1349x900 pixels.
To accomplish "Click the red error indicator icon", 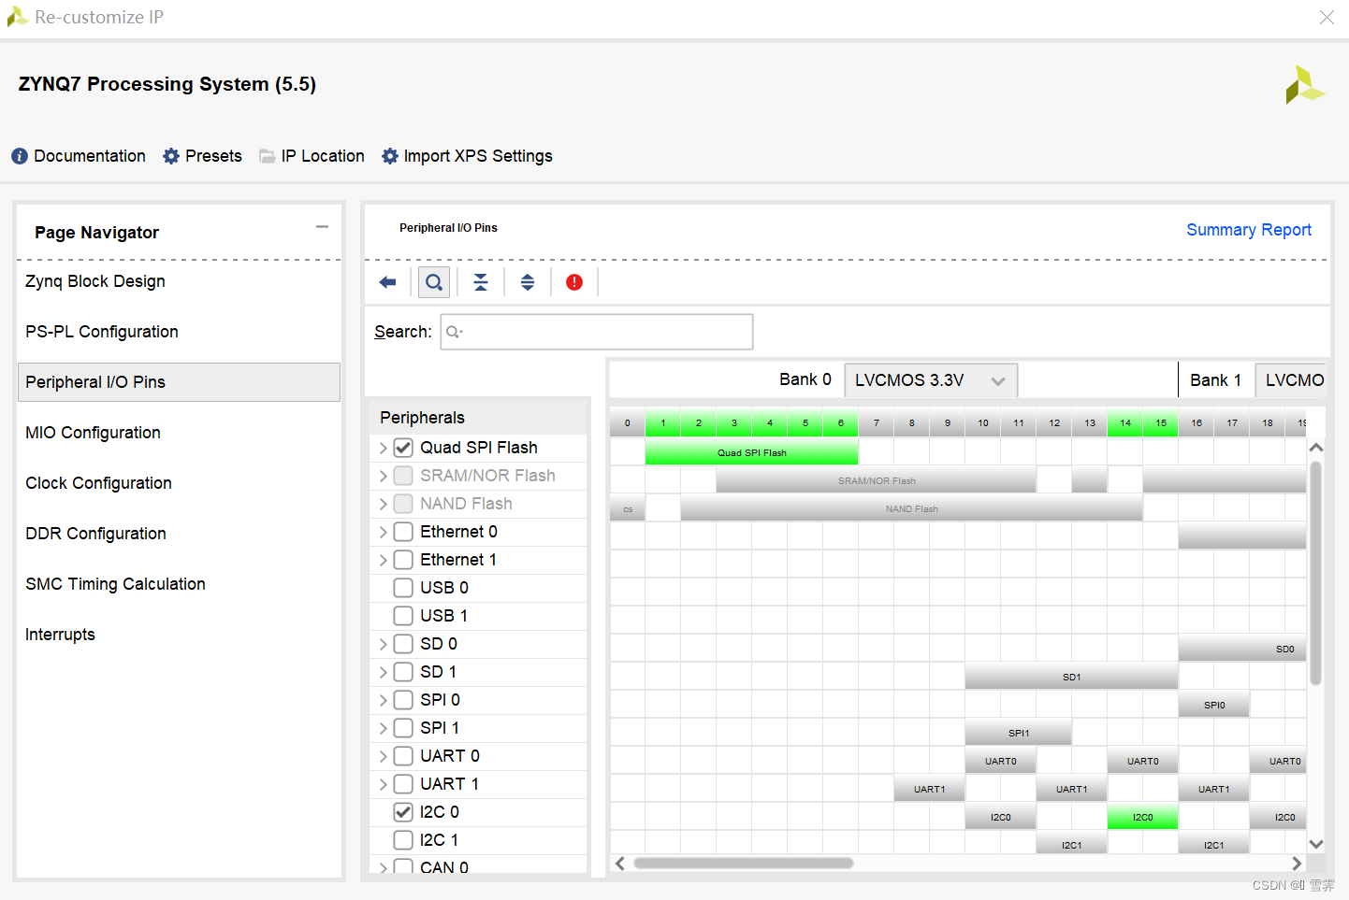I will [574, 282].
